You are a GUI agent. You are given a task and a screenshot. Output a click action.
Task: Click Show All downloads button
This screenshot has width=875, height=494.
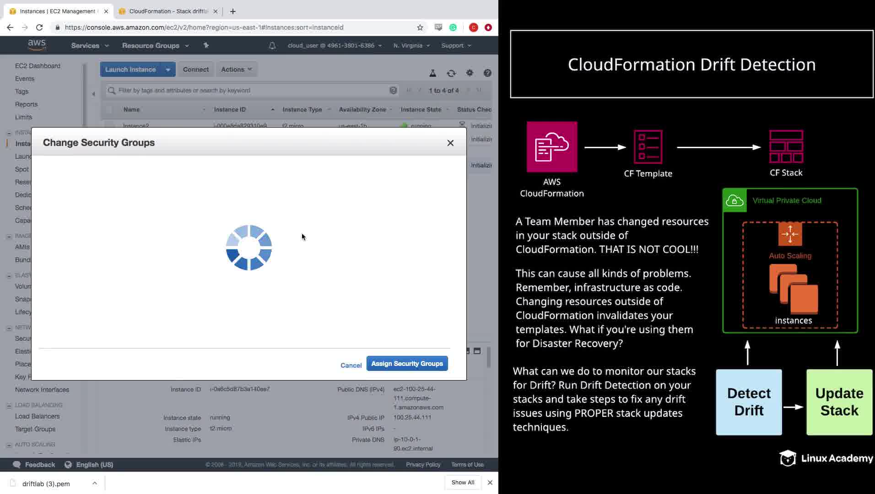pyautogui.click(x=463, y=483)
